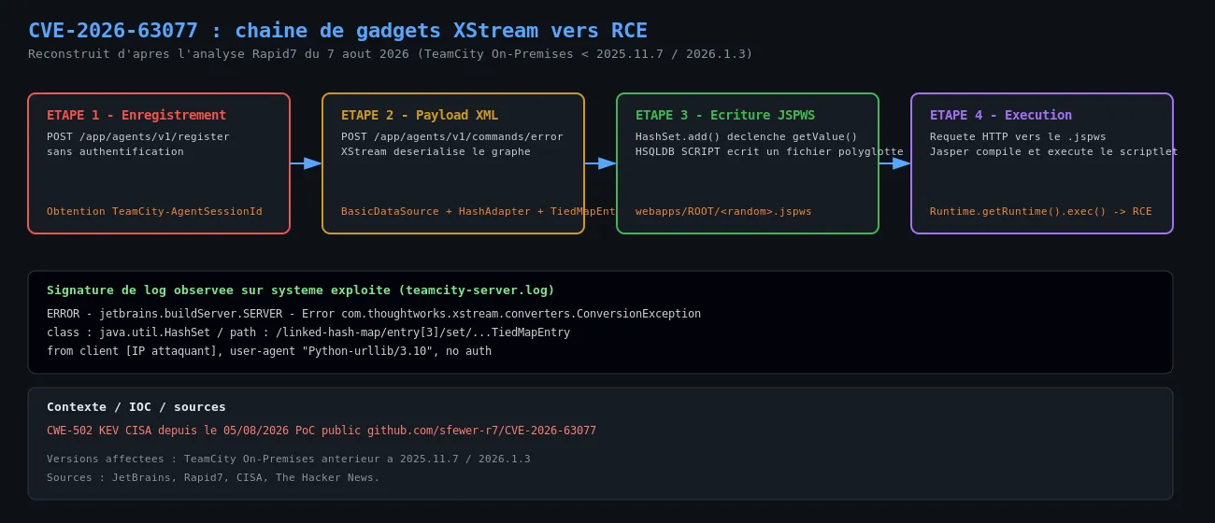Click the 'Contexte / IOC / sources' heading
This screenshot has width=1215, height=523.
coord(136,407)
